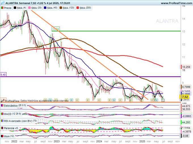Click the price axis label 14
Screen dimensions: 193x144
(184, 19)
